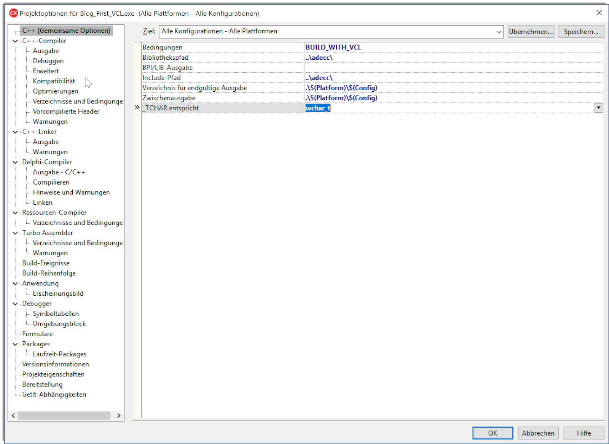This screenshot has width=609, height=444.
Task: Collapse the C++-Linker tree node
Action: pyautogui.click(x=15, y=132)
